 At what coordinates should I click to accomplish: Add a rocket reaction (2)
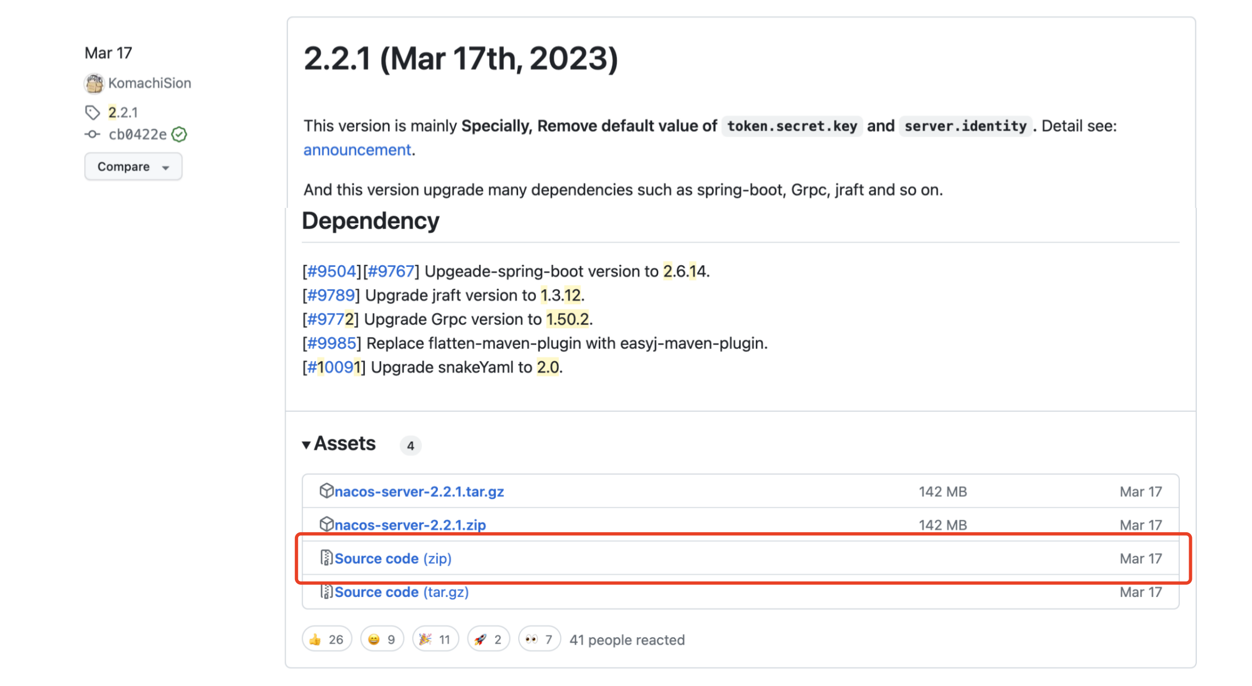pos(488,639)
